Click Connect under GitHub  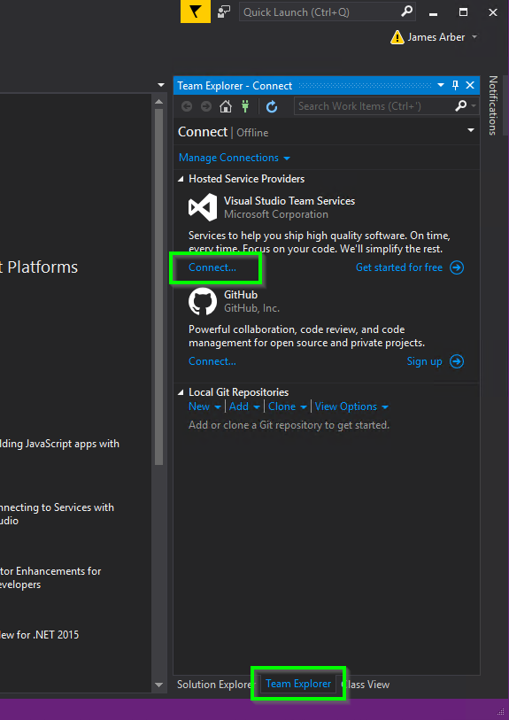tap(212, 361)
